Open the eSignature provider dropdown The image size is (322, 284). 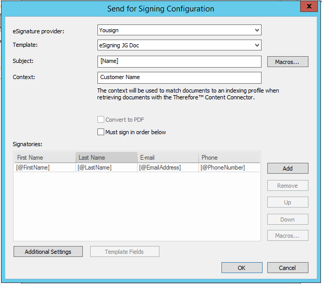coord(179,30)
